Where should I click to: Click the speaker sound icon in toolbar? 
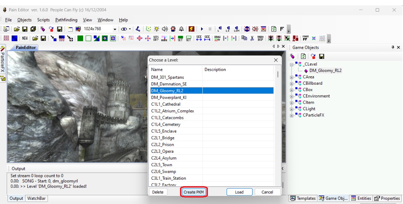[165, 29]
